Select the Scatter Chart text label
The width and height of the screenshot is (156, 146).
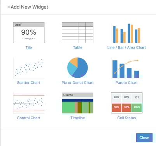[29, 83]
